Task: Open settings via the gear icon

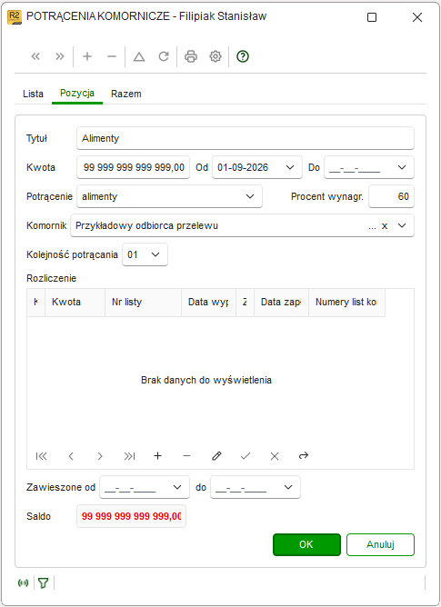Action: (215, 56)
